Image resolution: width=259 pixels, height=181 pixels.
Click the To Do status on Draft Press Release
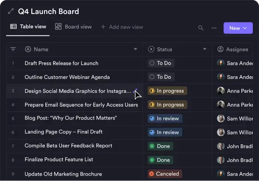(x=160, y=63)
